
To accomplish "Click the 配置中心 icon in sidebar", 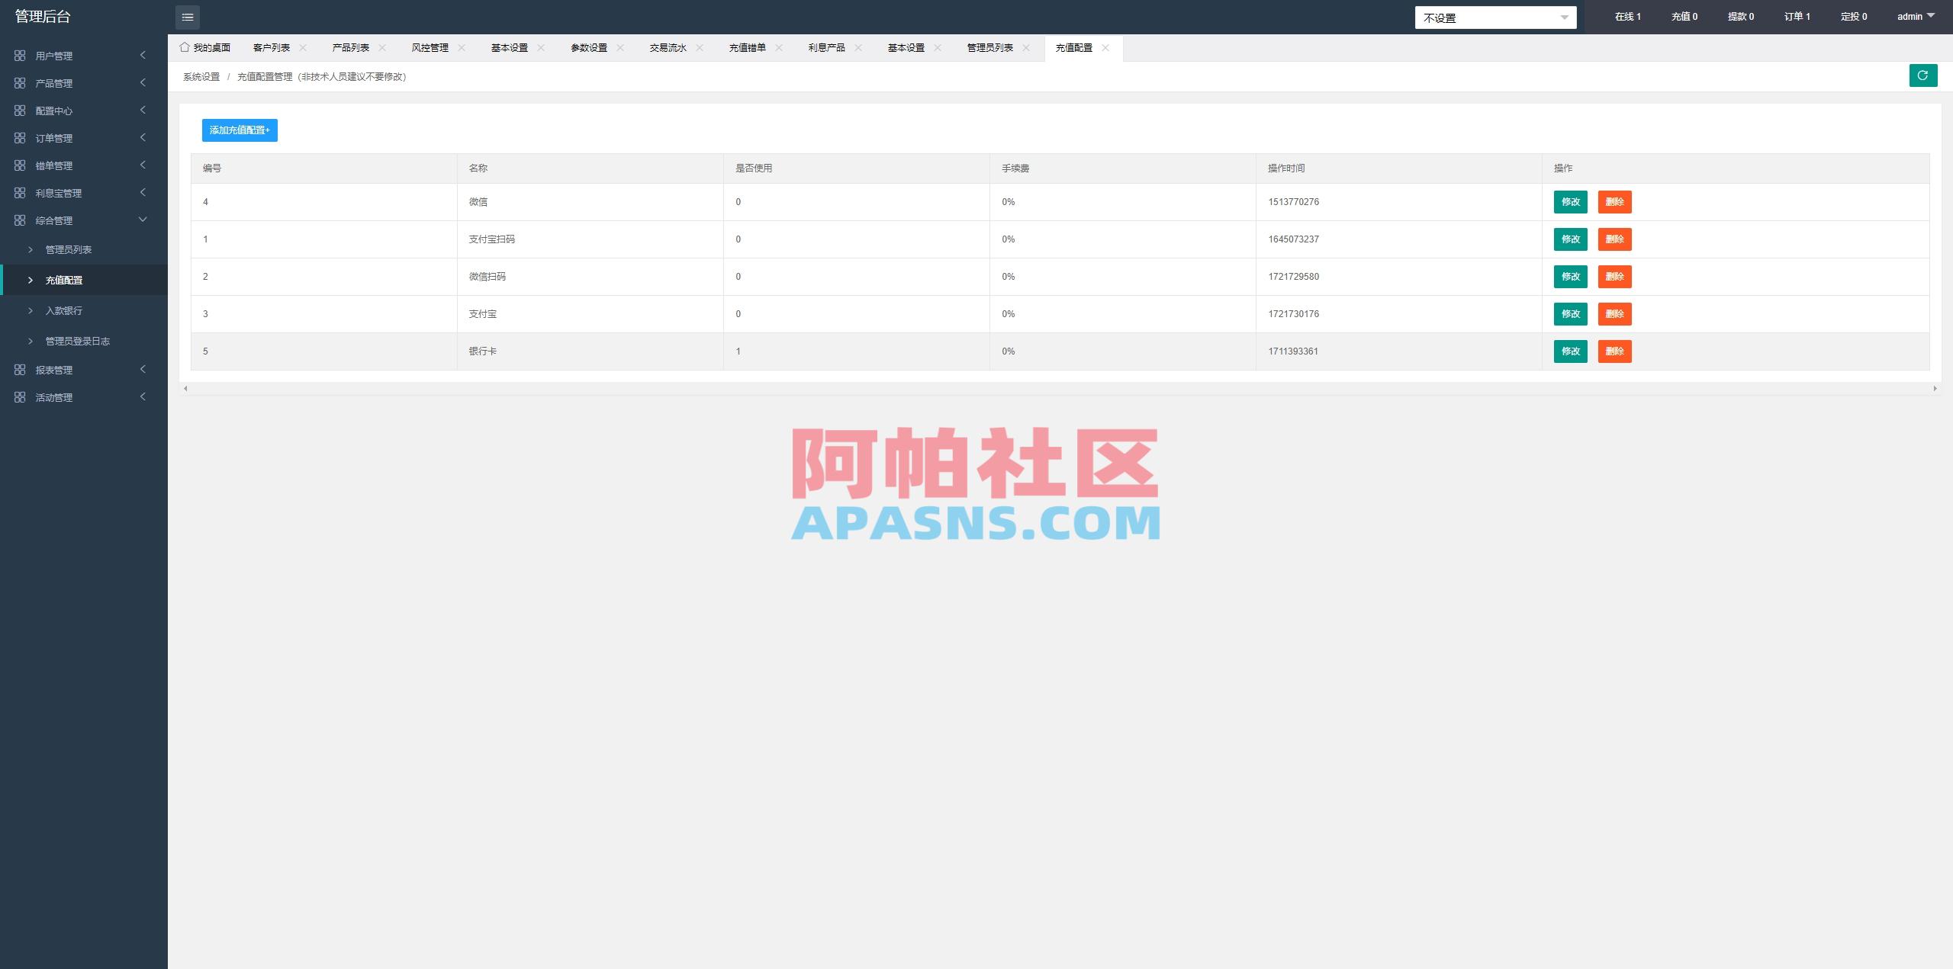I will (20, 110).
